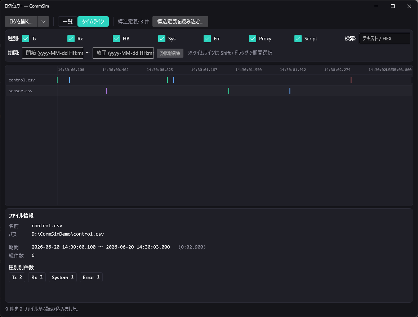Click the blue marker in sensor.csv row
Viewport: 418px width, 317px height.
[x=290, y=91]
